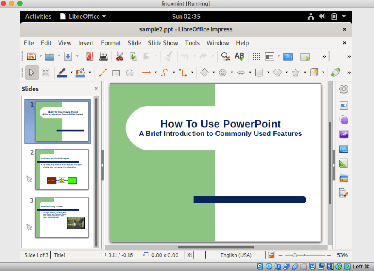The height and width of the screenshot is (271, 374).
Task: Open the Insert menu
Action: coord(86,43)
